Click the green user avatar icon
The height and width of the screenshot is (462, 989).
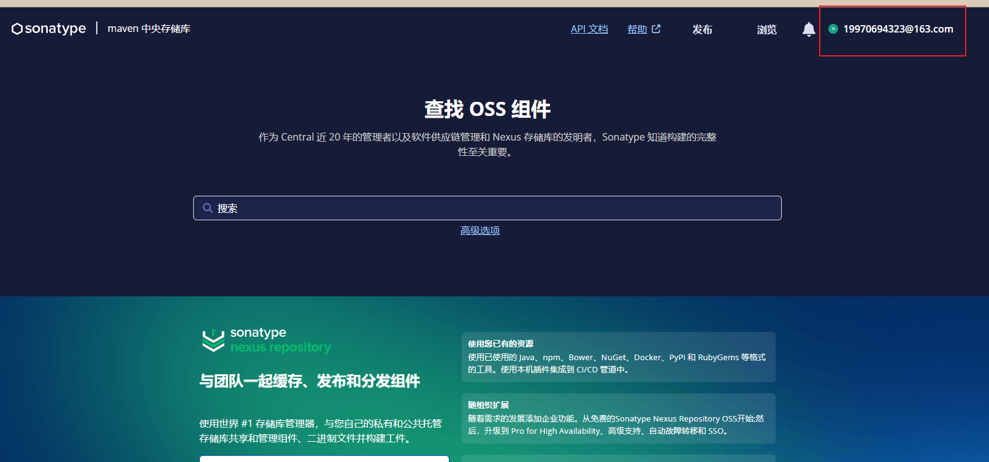point(833,29)
